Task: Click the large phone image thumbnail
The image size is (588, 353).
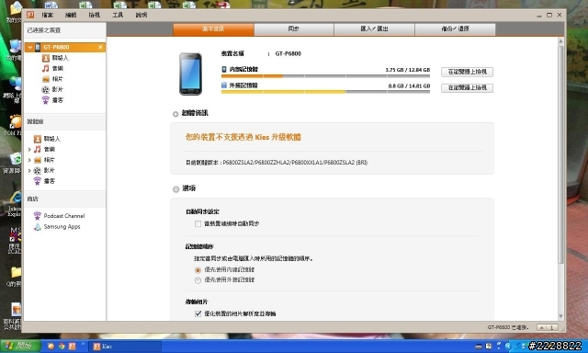Action: pyautogui.click(x=190, y=74)
